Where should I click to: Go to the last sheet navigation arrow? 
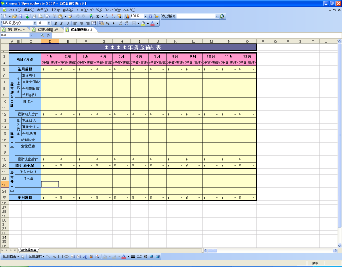(x=14, y=250)
